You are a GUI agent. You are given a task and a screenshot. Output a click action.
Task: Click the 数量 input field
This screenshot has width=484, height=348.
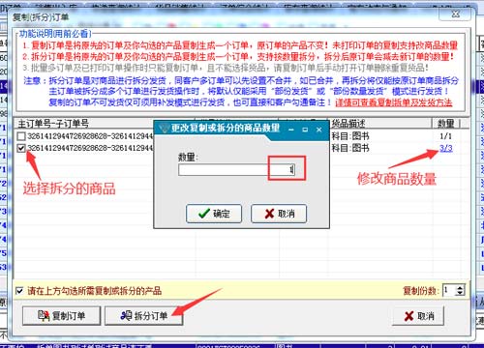pyautogui.click(x=236, y=169)
